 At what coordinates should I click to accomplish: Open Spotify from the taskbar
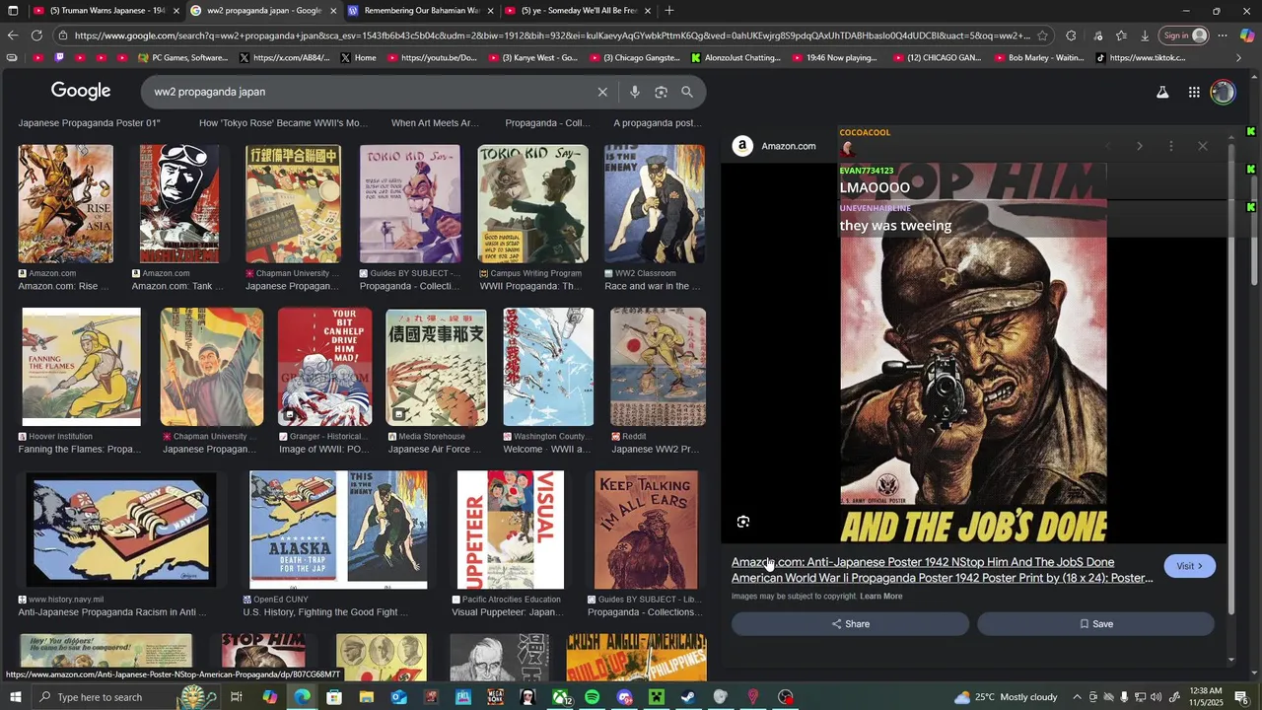(592, 697)
